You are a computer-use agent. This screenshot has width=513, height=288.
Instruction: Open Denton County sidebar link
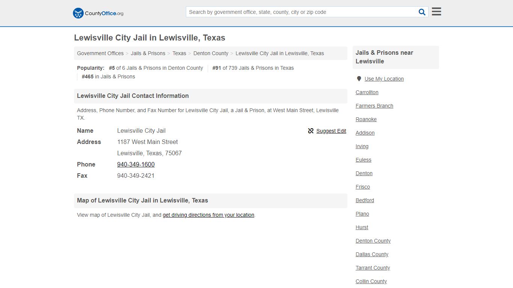[373, 241]
